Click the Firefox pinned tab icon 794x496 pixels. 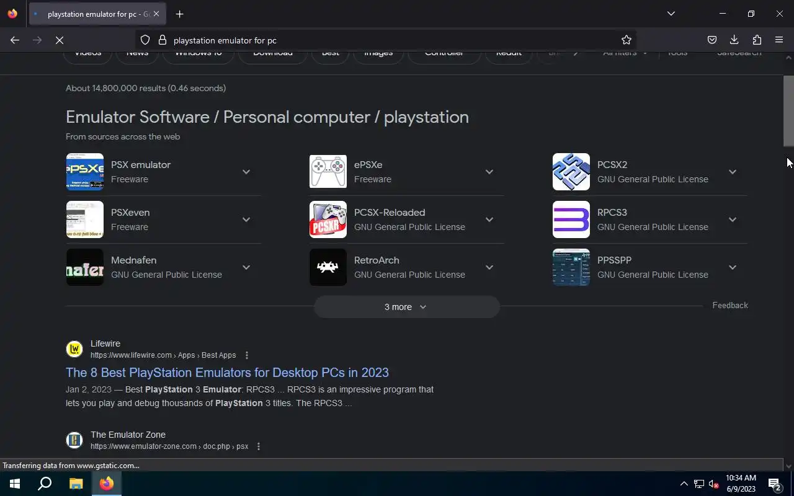point(12,14)
